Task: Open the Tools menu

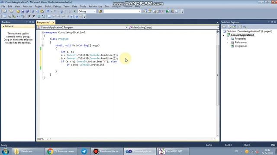Action: [83, 6]
